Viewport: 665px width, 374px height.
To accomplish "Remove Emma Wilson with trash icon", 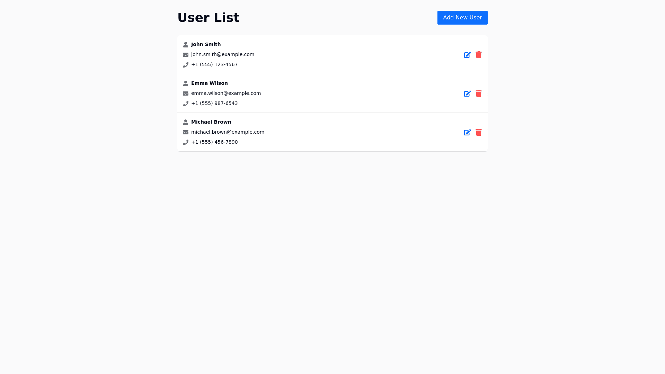I will click(x=478, y=94).
